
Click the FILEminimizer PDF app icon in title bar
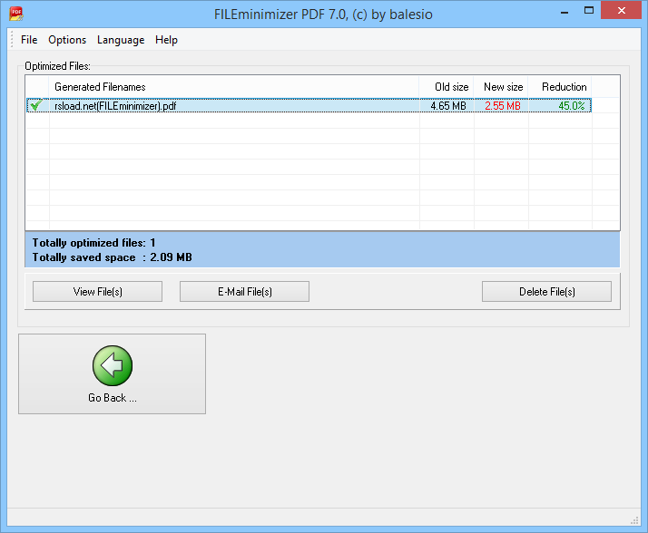tap(16, 14)
